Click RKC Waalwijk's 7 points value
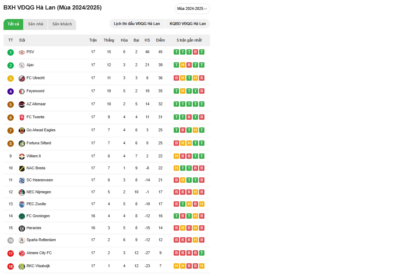Viewport: 406px width, 276px height. (x=160, y=266)
